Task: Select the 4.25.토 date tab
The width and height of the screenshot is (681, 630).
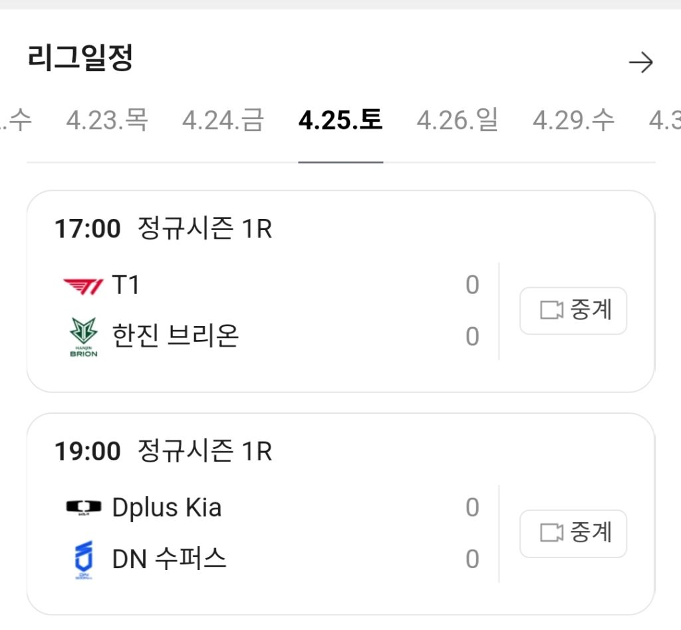Action: pos(340,120)
